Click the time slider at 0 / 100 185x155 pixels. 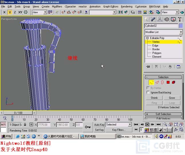pyautogui.click(x=18, y=113)
